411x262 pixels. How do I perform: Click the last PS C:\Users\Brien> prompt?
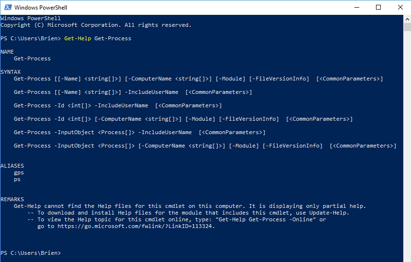(x=31, y=253)
